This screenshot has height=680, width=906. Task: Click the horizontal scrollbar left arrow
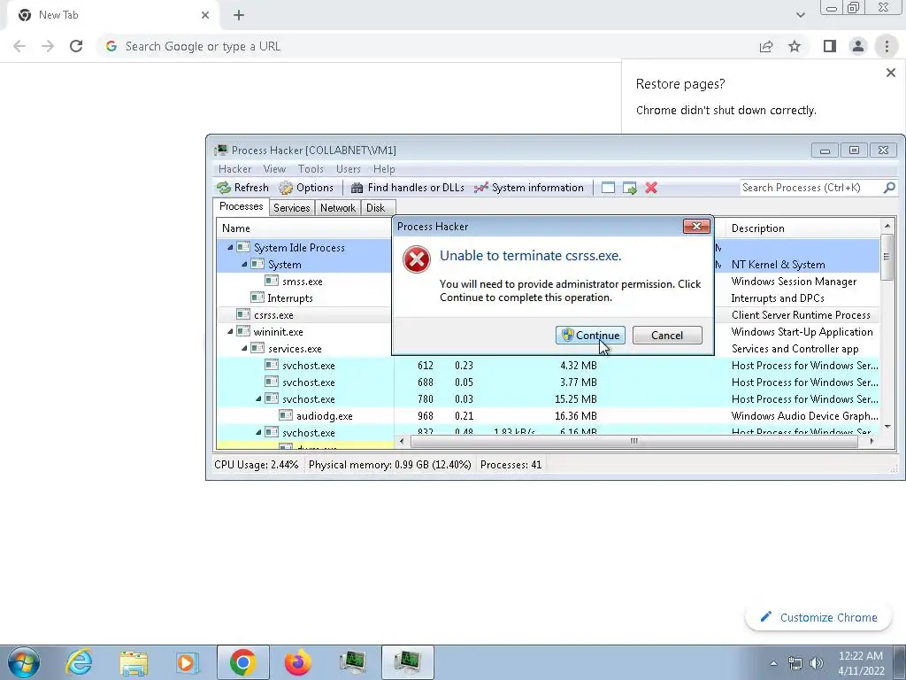[402, 441]
